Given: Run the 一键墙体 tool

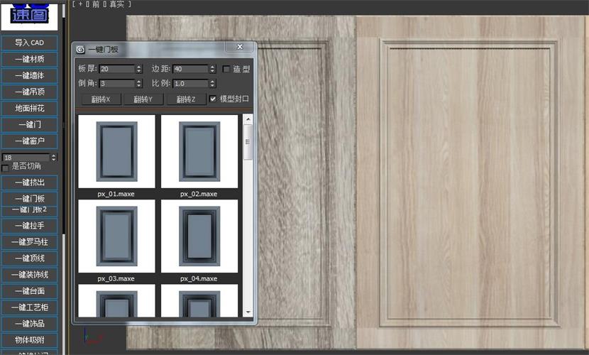Looking at the screenshot, I should 29,75.
